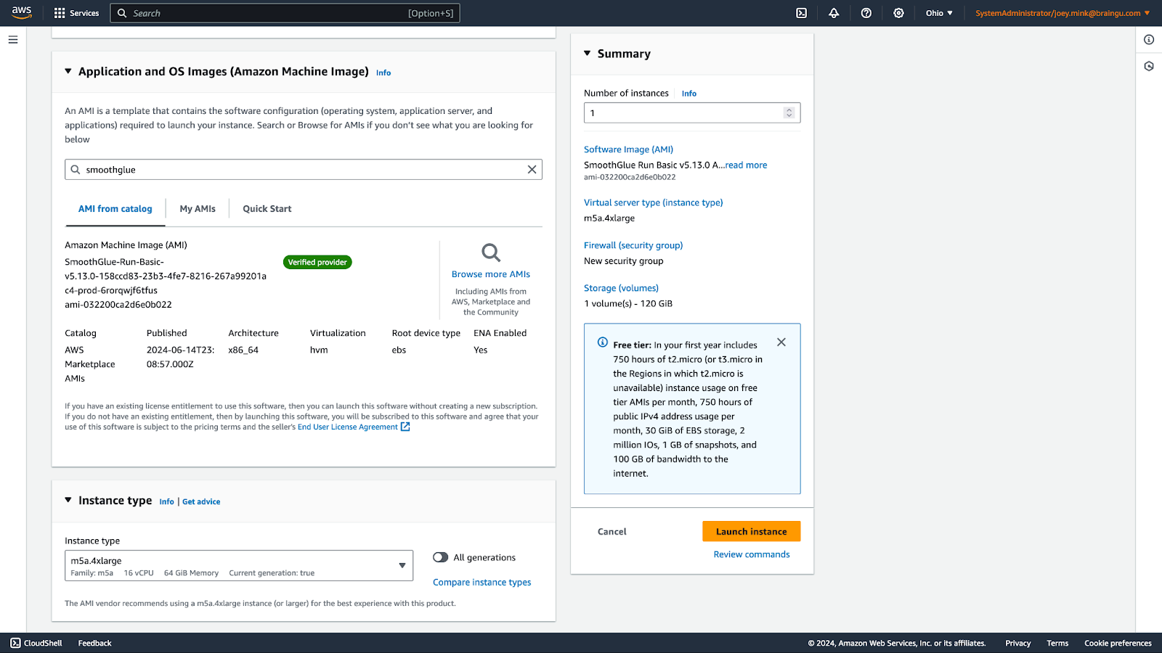
Task: Open the Instance type m5a.4xlarge dropdown
Action: click(239, 566)
